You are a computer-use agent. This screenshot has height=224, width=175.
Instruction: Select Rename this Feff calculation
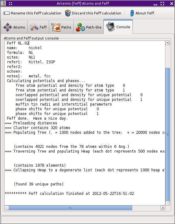32,13
